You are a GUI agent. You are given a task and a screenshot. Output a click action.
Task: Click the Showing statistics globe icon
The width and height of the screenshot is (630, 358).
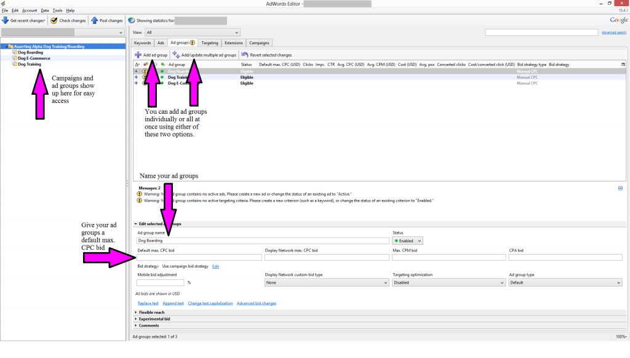click(x=132, y=20)
